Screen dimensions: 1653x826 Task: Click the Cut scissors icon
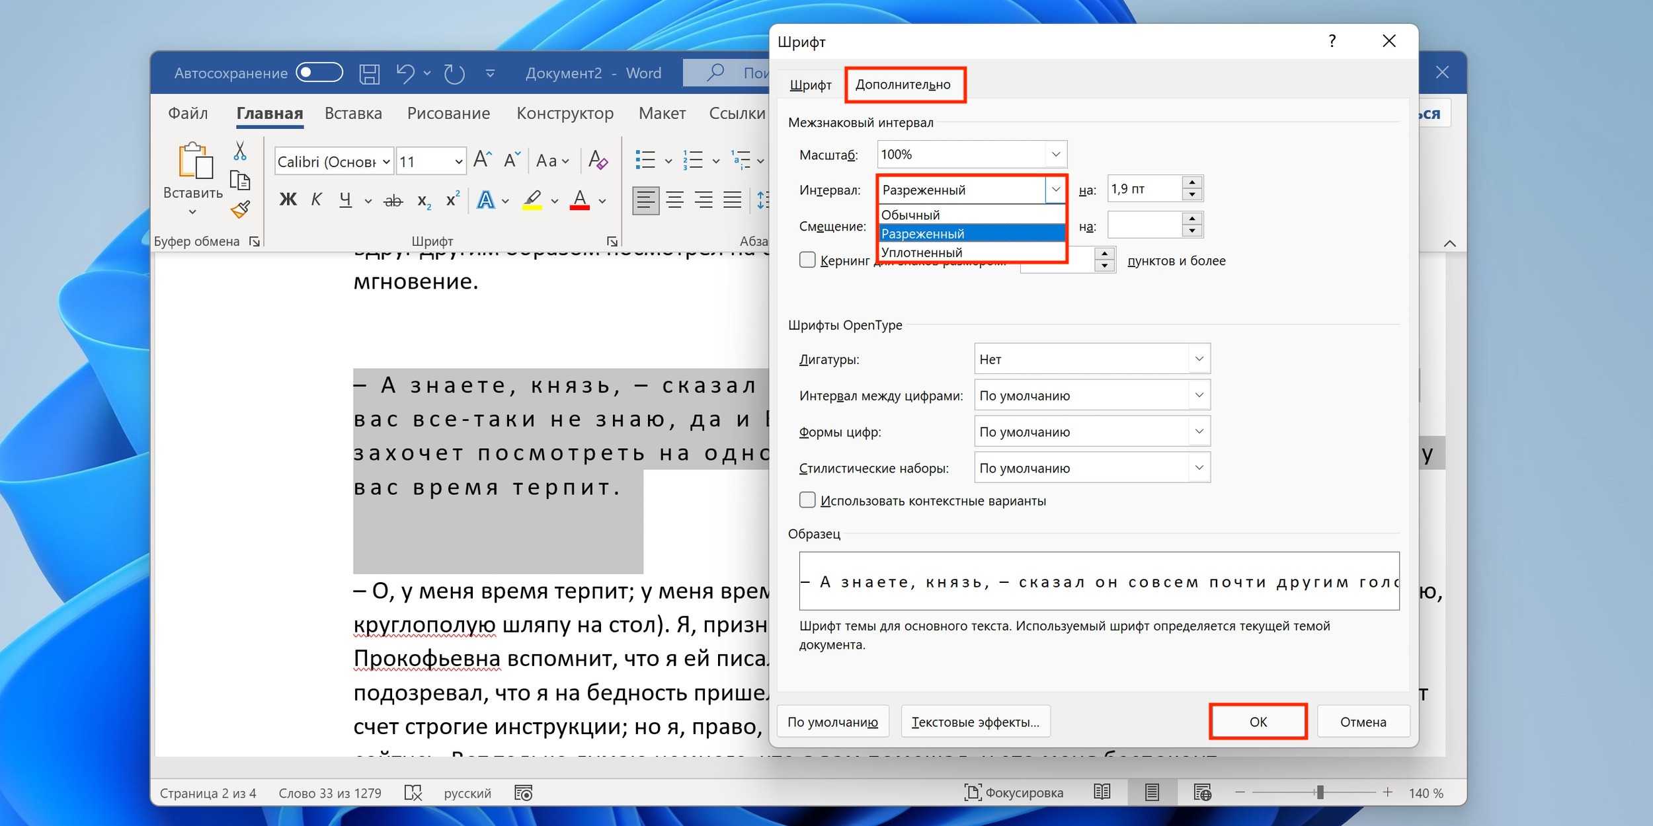pyautogui.click(x=240, y=151)
